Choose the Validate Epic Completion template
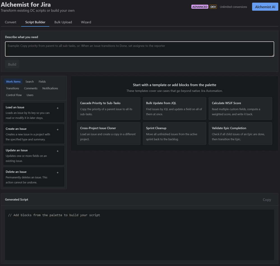This screenshot has height=266, width=280. tap(240, 134)
